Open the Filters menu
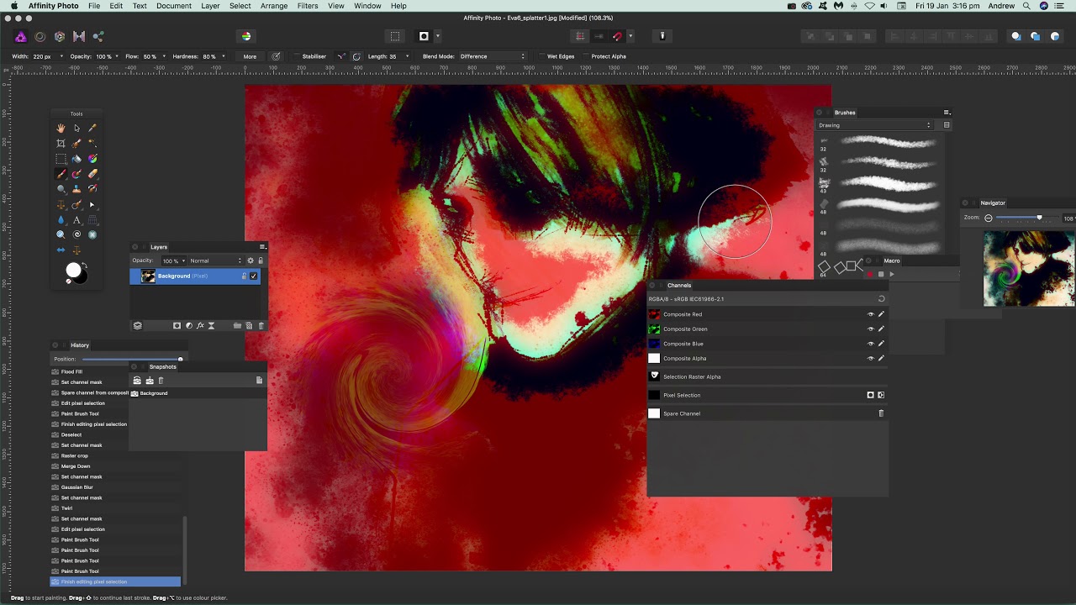This screenshot has width=1076, height=605. (308, 6)
